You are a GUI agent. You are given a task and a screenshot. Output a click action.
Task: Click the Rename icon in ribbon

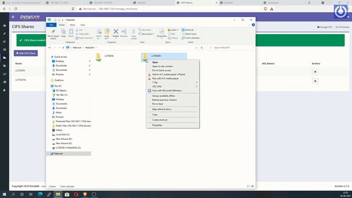click(124, 33)
